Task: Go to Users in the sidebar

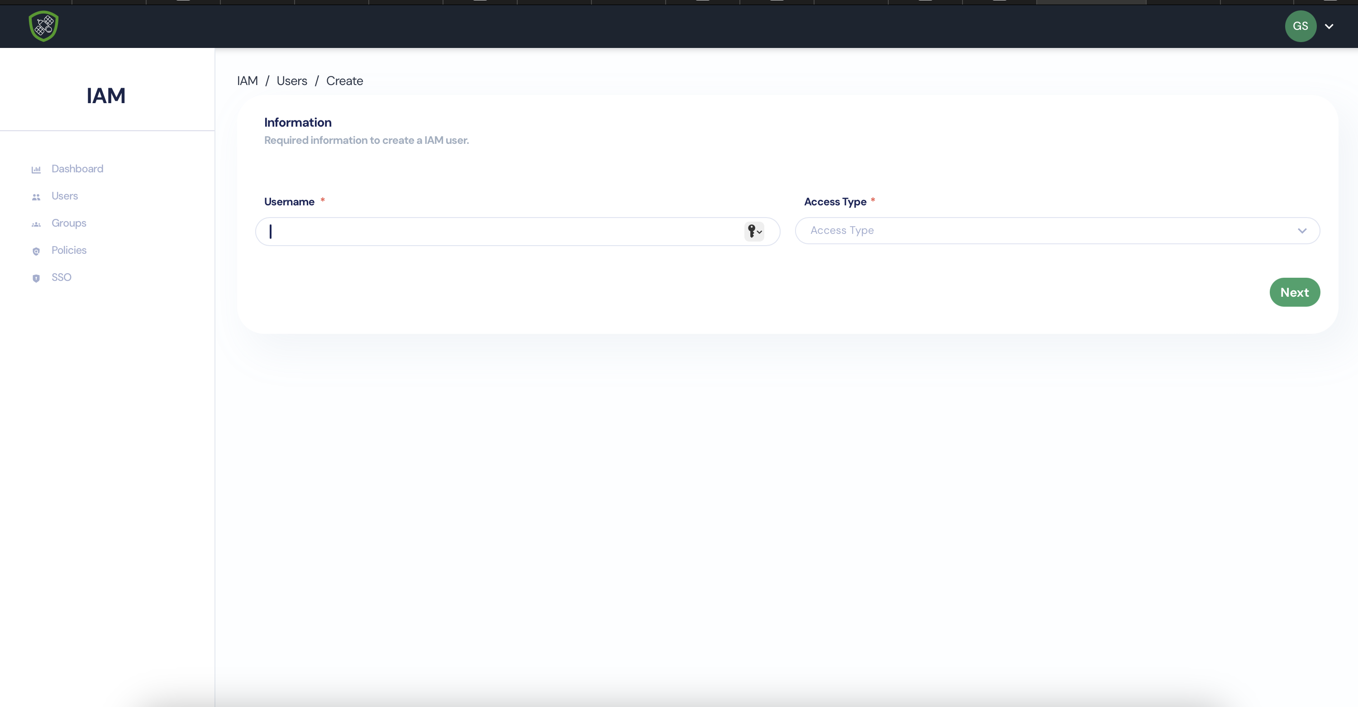Action: pyautogui.click(x=65, y=196)
